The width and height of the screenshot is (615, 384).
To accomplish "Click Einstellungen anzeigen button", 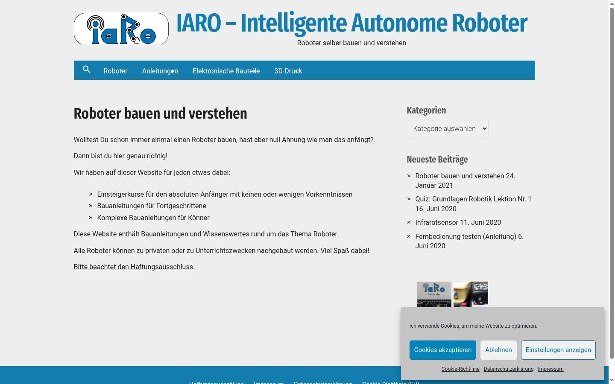I will pyautogui.click(x=558, y=350).
